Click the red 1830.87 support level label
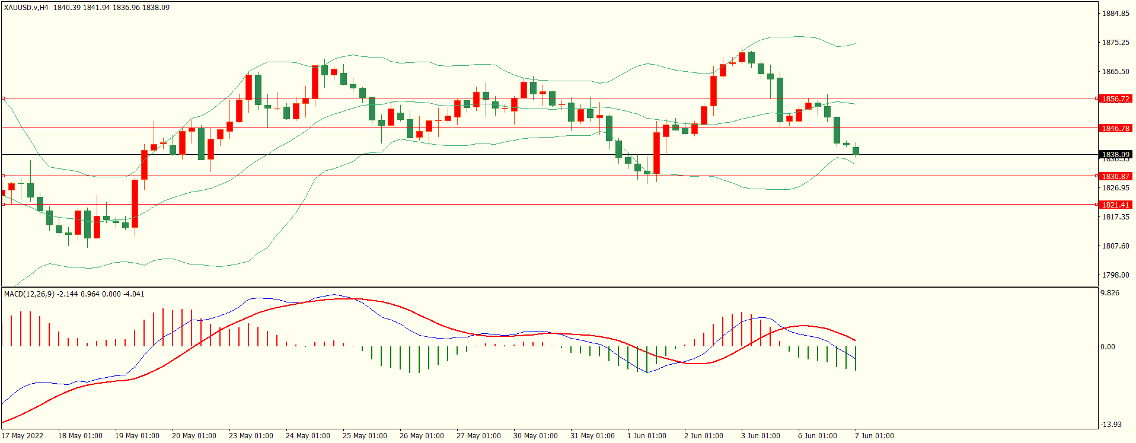1136x443 pixels. coord(1115,176)
